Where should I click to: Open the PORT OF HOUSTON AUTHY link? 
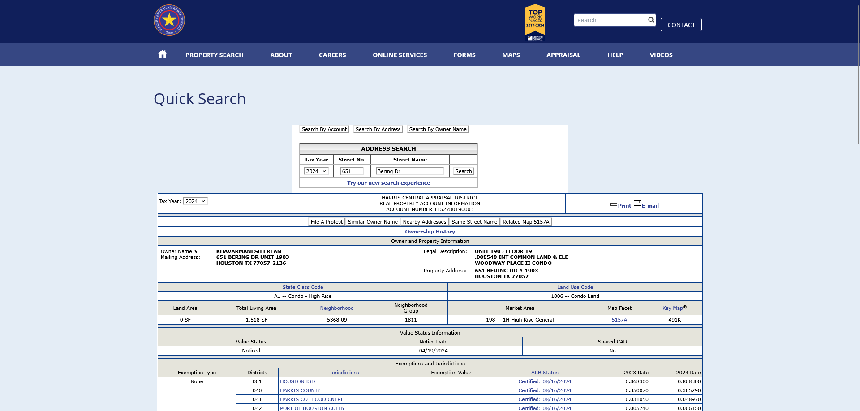tap(313, 408)
